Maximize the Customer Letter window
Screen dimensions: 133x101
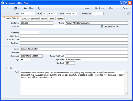[126, 3]
